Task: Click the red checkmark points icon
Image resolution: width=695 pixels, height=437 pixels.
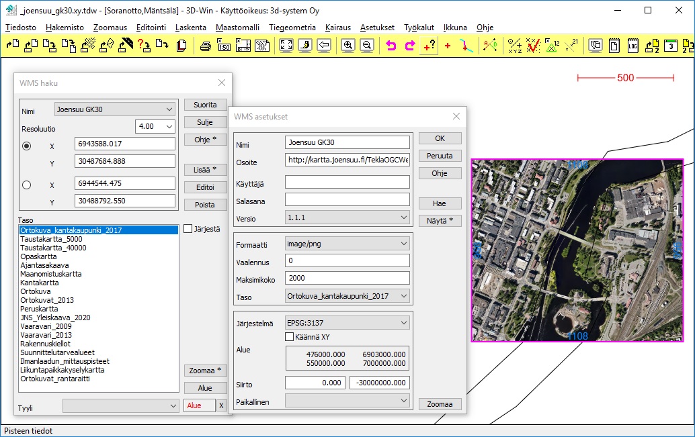Action: pyautogui.click(x=533, y=45)
